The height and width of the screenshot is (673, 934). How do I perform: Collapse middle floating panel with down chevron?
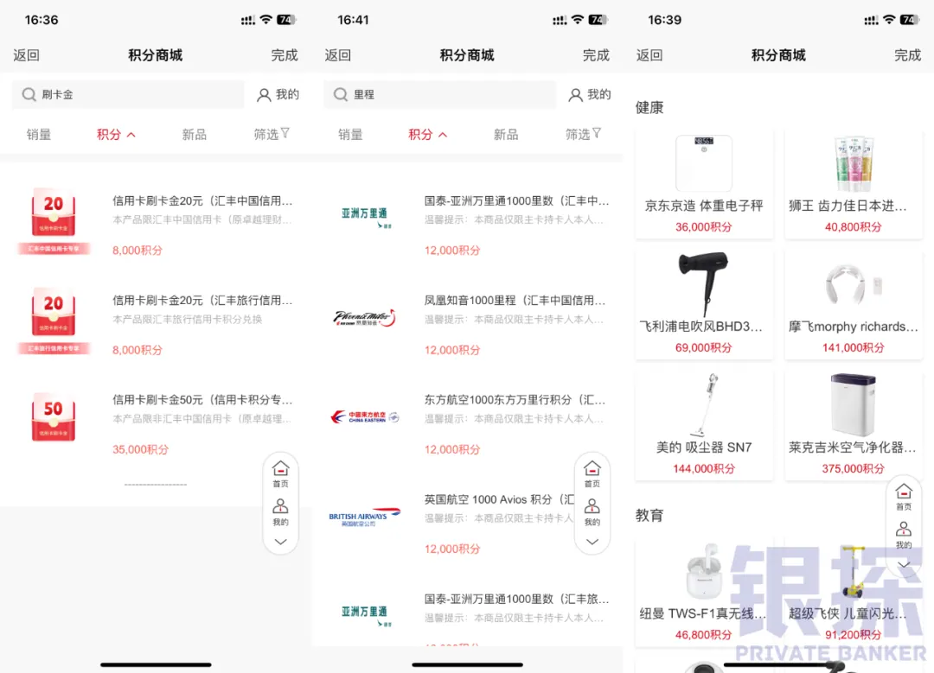(x=592, y=542)
